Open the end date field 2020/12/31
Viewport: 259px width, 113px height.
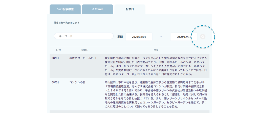pyautogui.click(x=183, y=37)
